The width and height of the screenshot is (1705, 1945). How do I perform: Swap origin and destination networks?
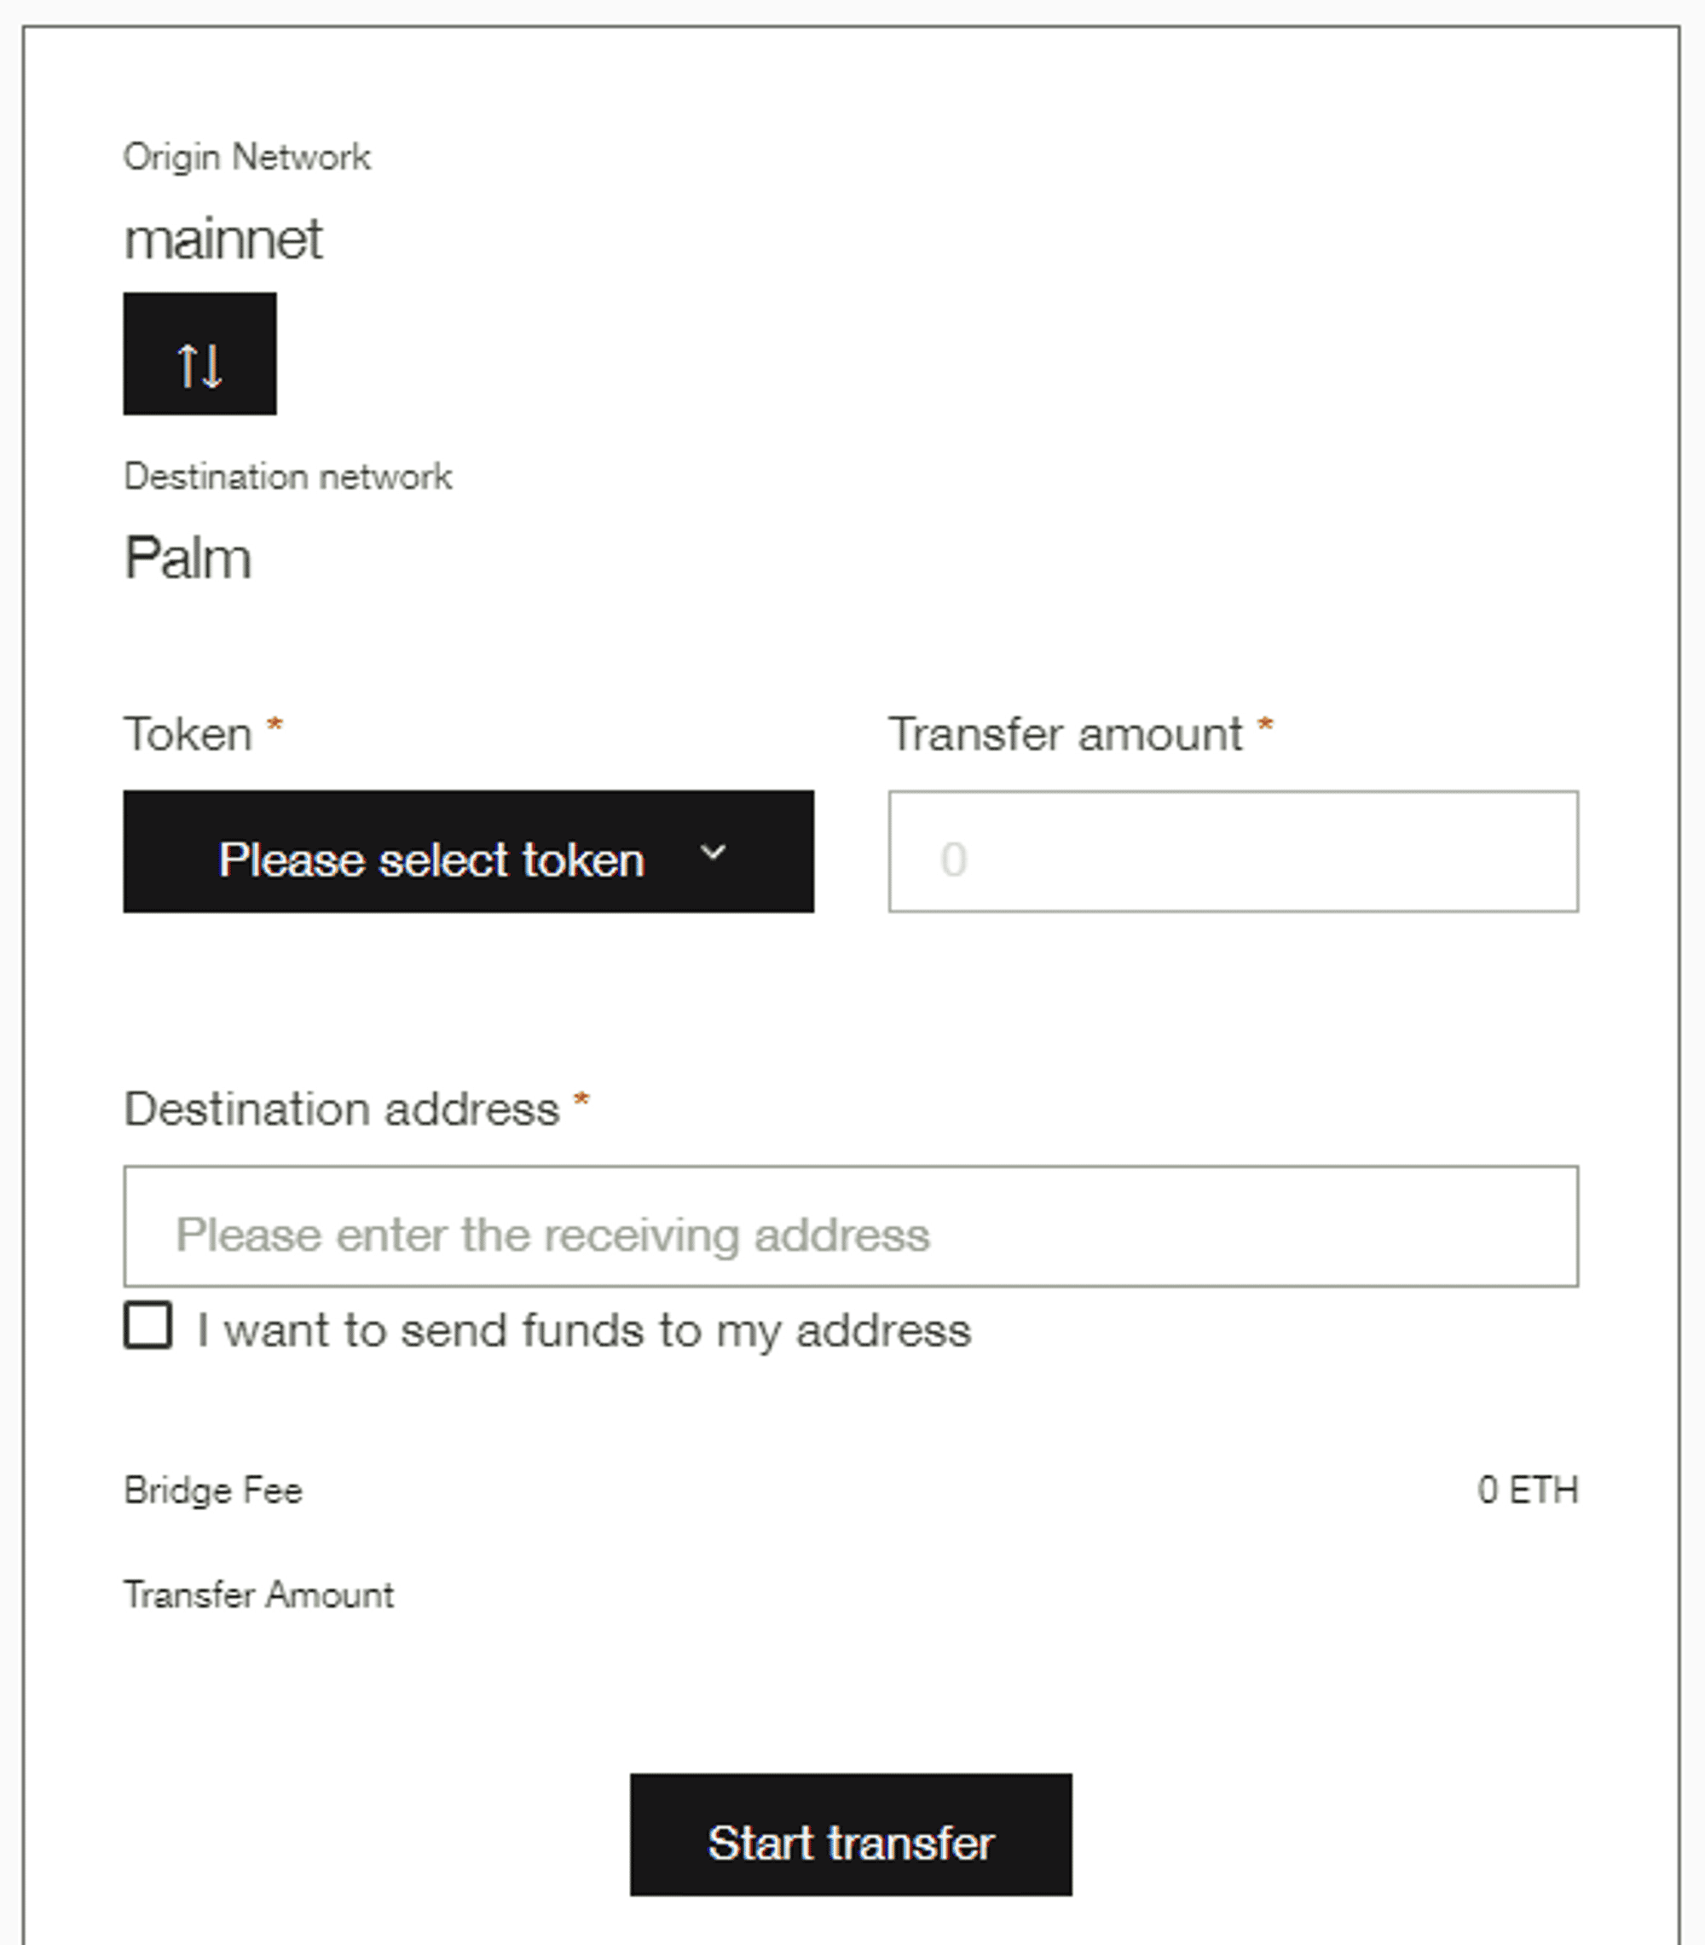click(x=199, y=353)
